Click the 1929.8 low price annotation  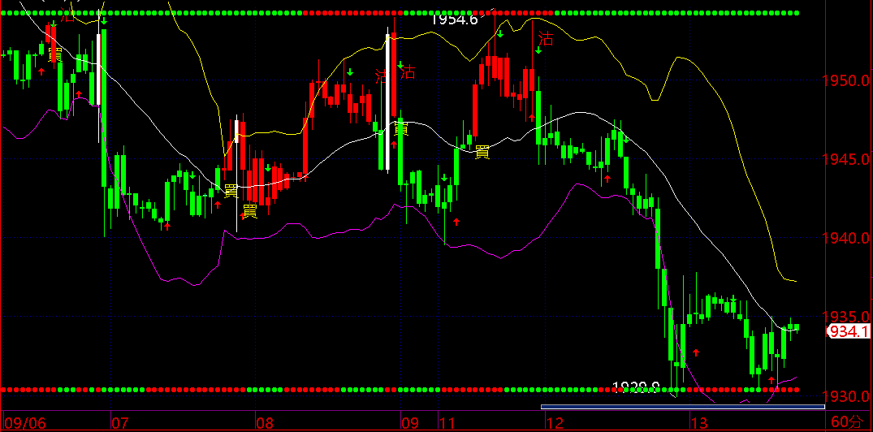point(636,386)
